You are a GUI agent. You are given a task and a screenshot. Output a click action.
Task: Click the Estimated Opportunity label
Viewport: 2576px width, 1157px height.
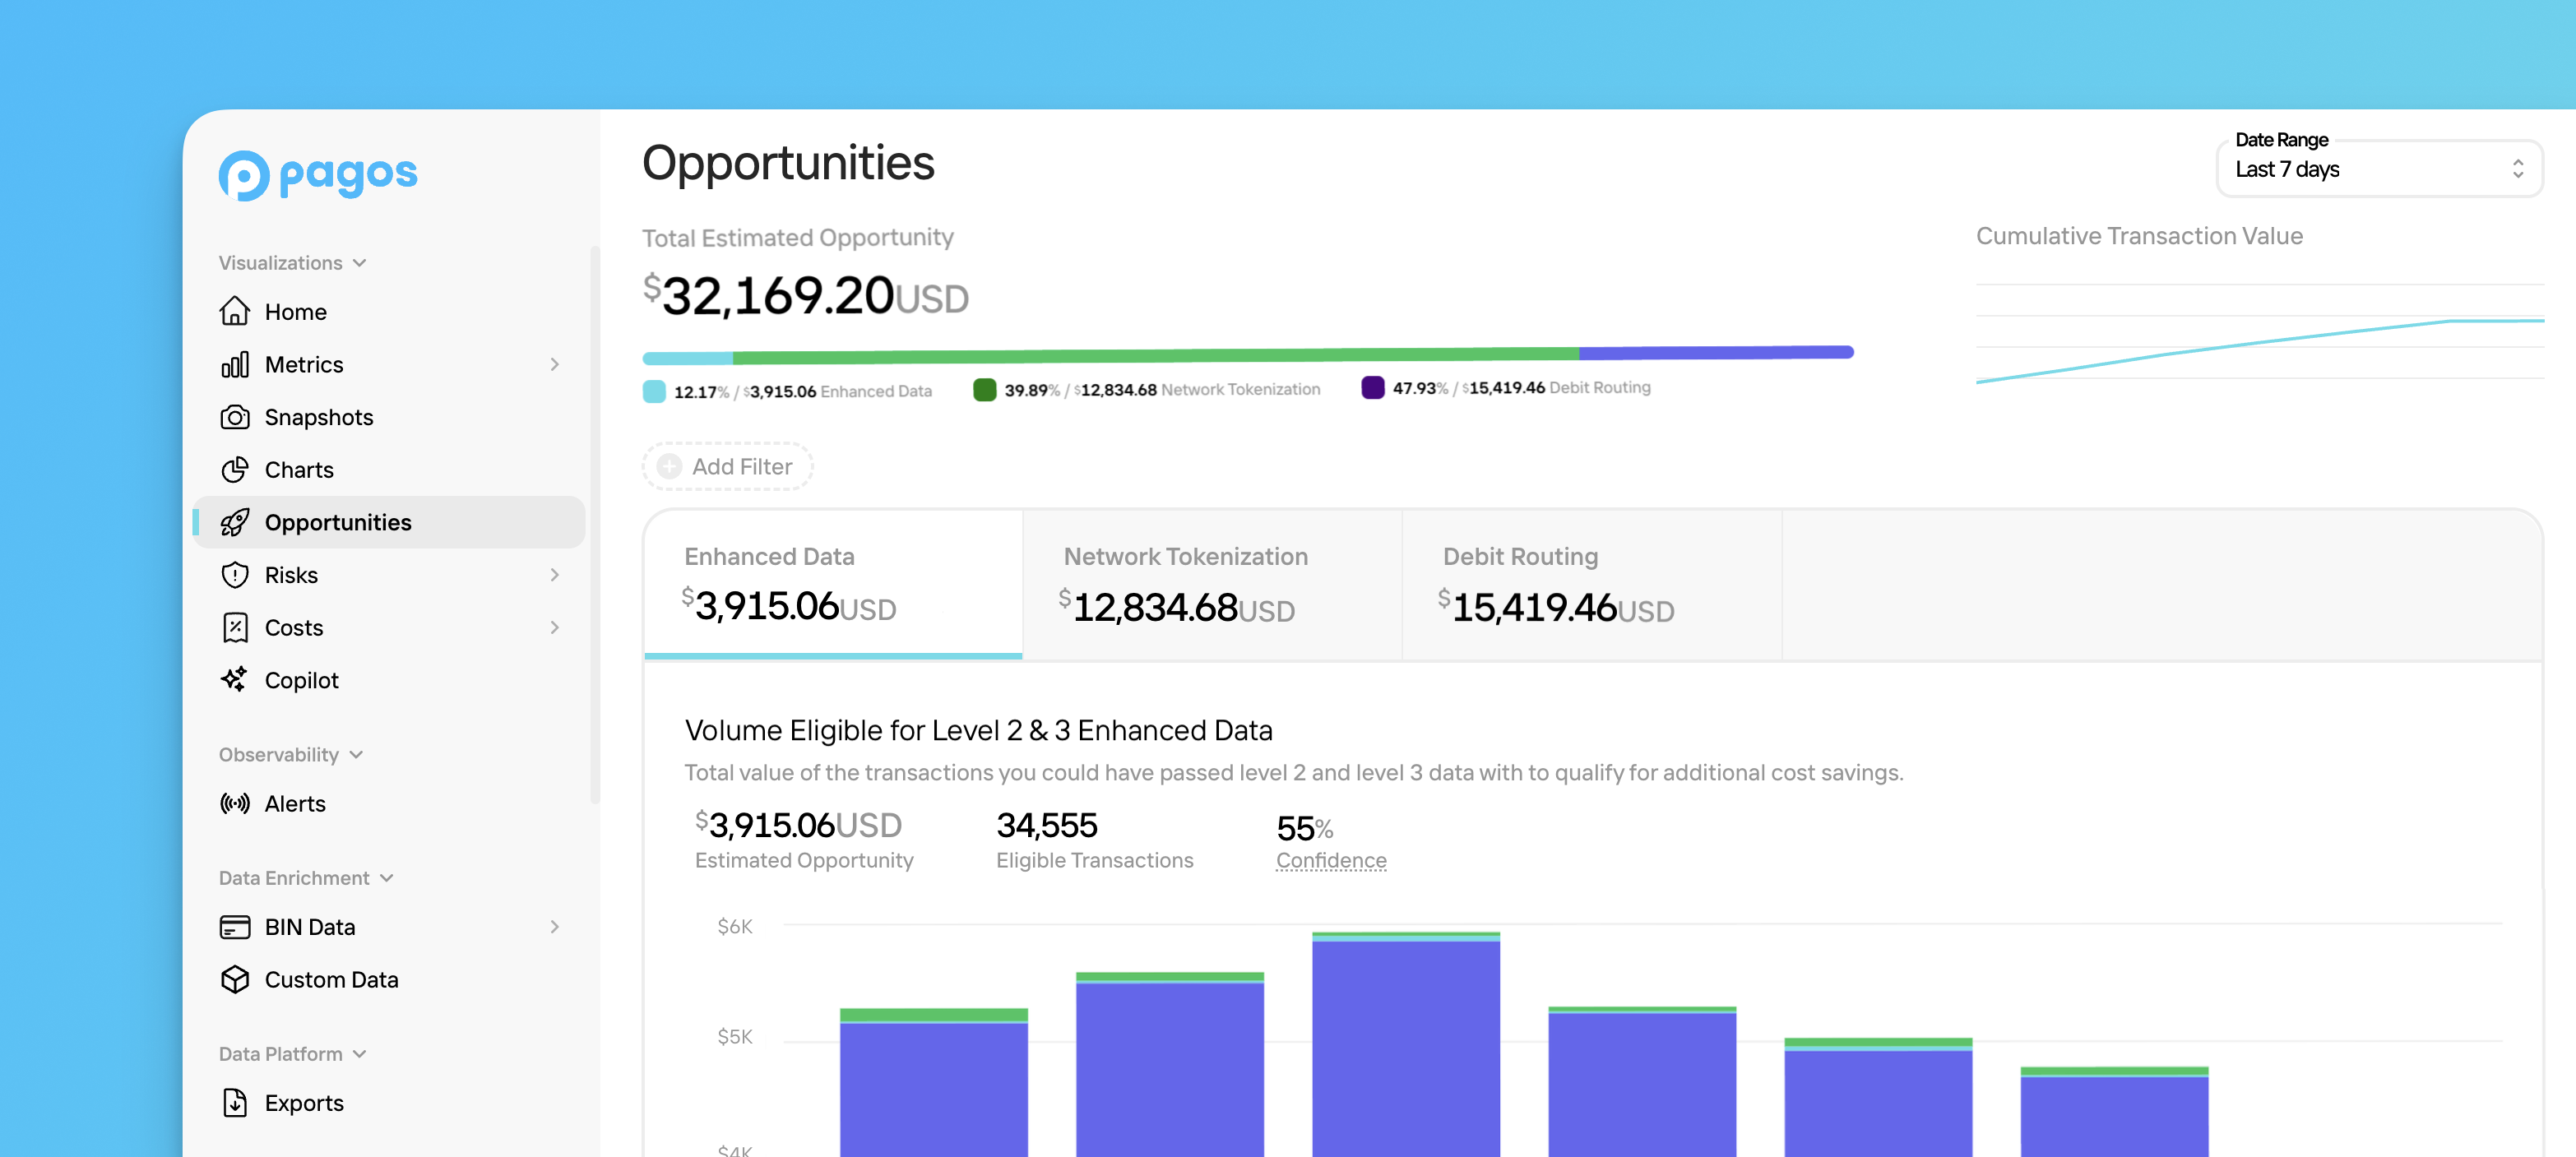pos(804,860)
